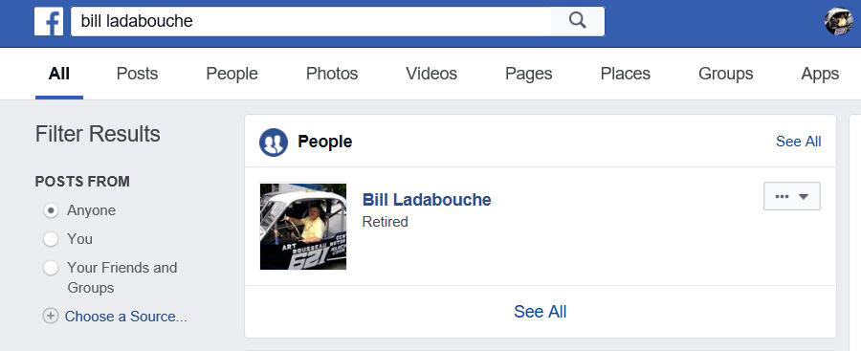
Task: Open the options dropdown for Bill Ladabouche
Action: (792, 196)
